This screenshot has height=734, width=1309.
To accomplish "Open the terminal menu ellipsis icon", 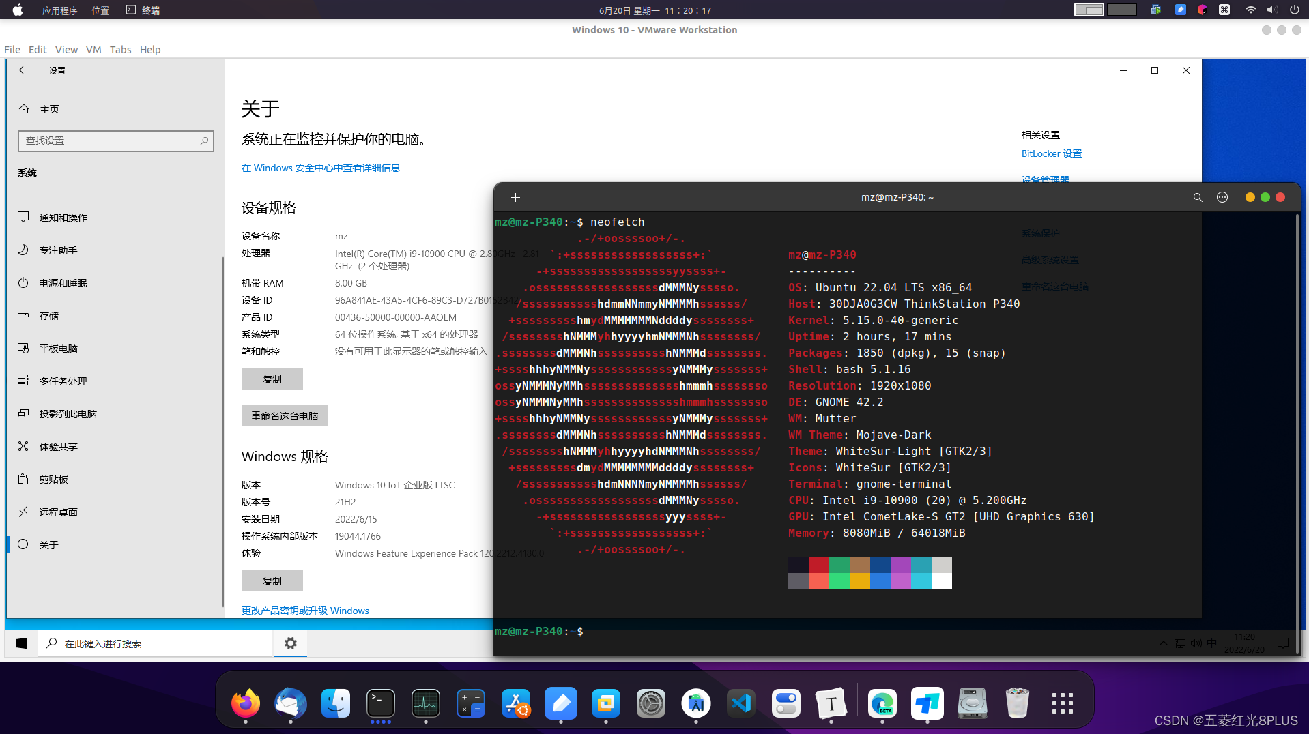I will pyautogui.click(x=1222, y=197).
